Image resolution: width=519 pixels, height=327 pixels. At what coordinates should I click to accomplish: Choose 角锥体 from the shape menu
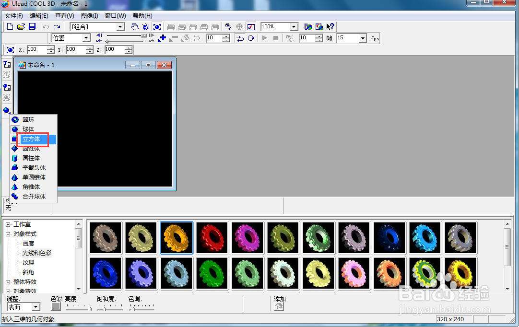[x=34, y=187]
